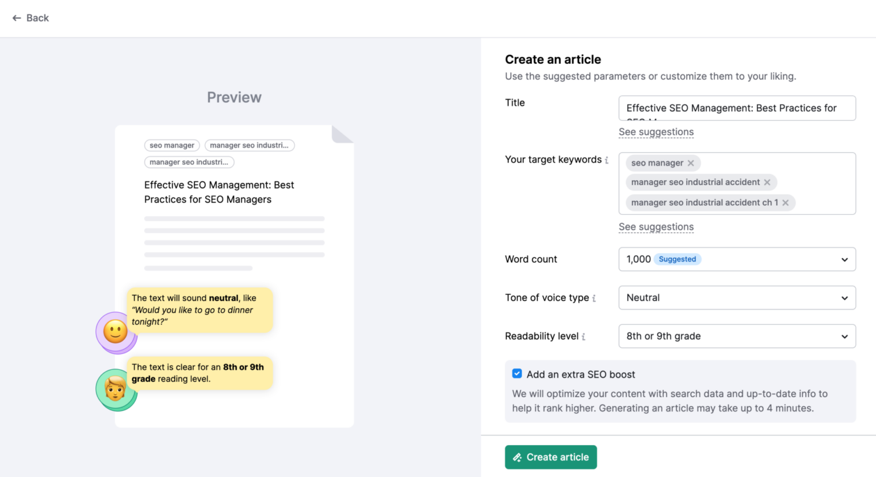Click the Preview heading
Viewport: 876px width, 477px height.
pos(234,97)
